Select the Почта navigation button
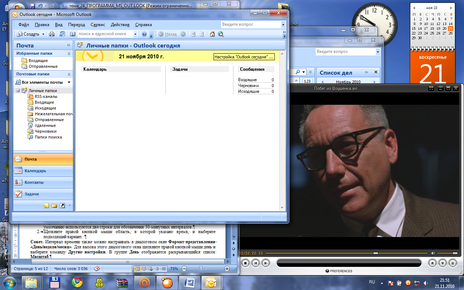The image size is (464, 290). [x=43, y=159]
